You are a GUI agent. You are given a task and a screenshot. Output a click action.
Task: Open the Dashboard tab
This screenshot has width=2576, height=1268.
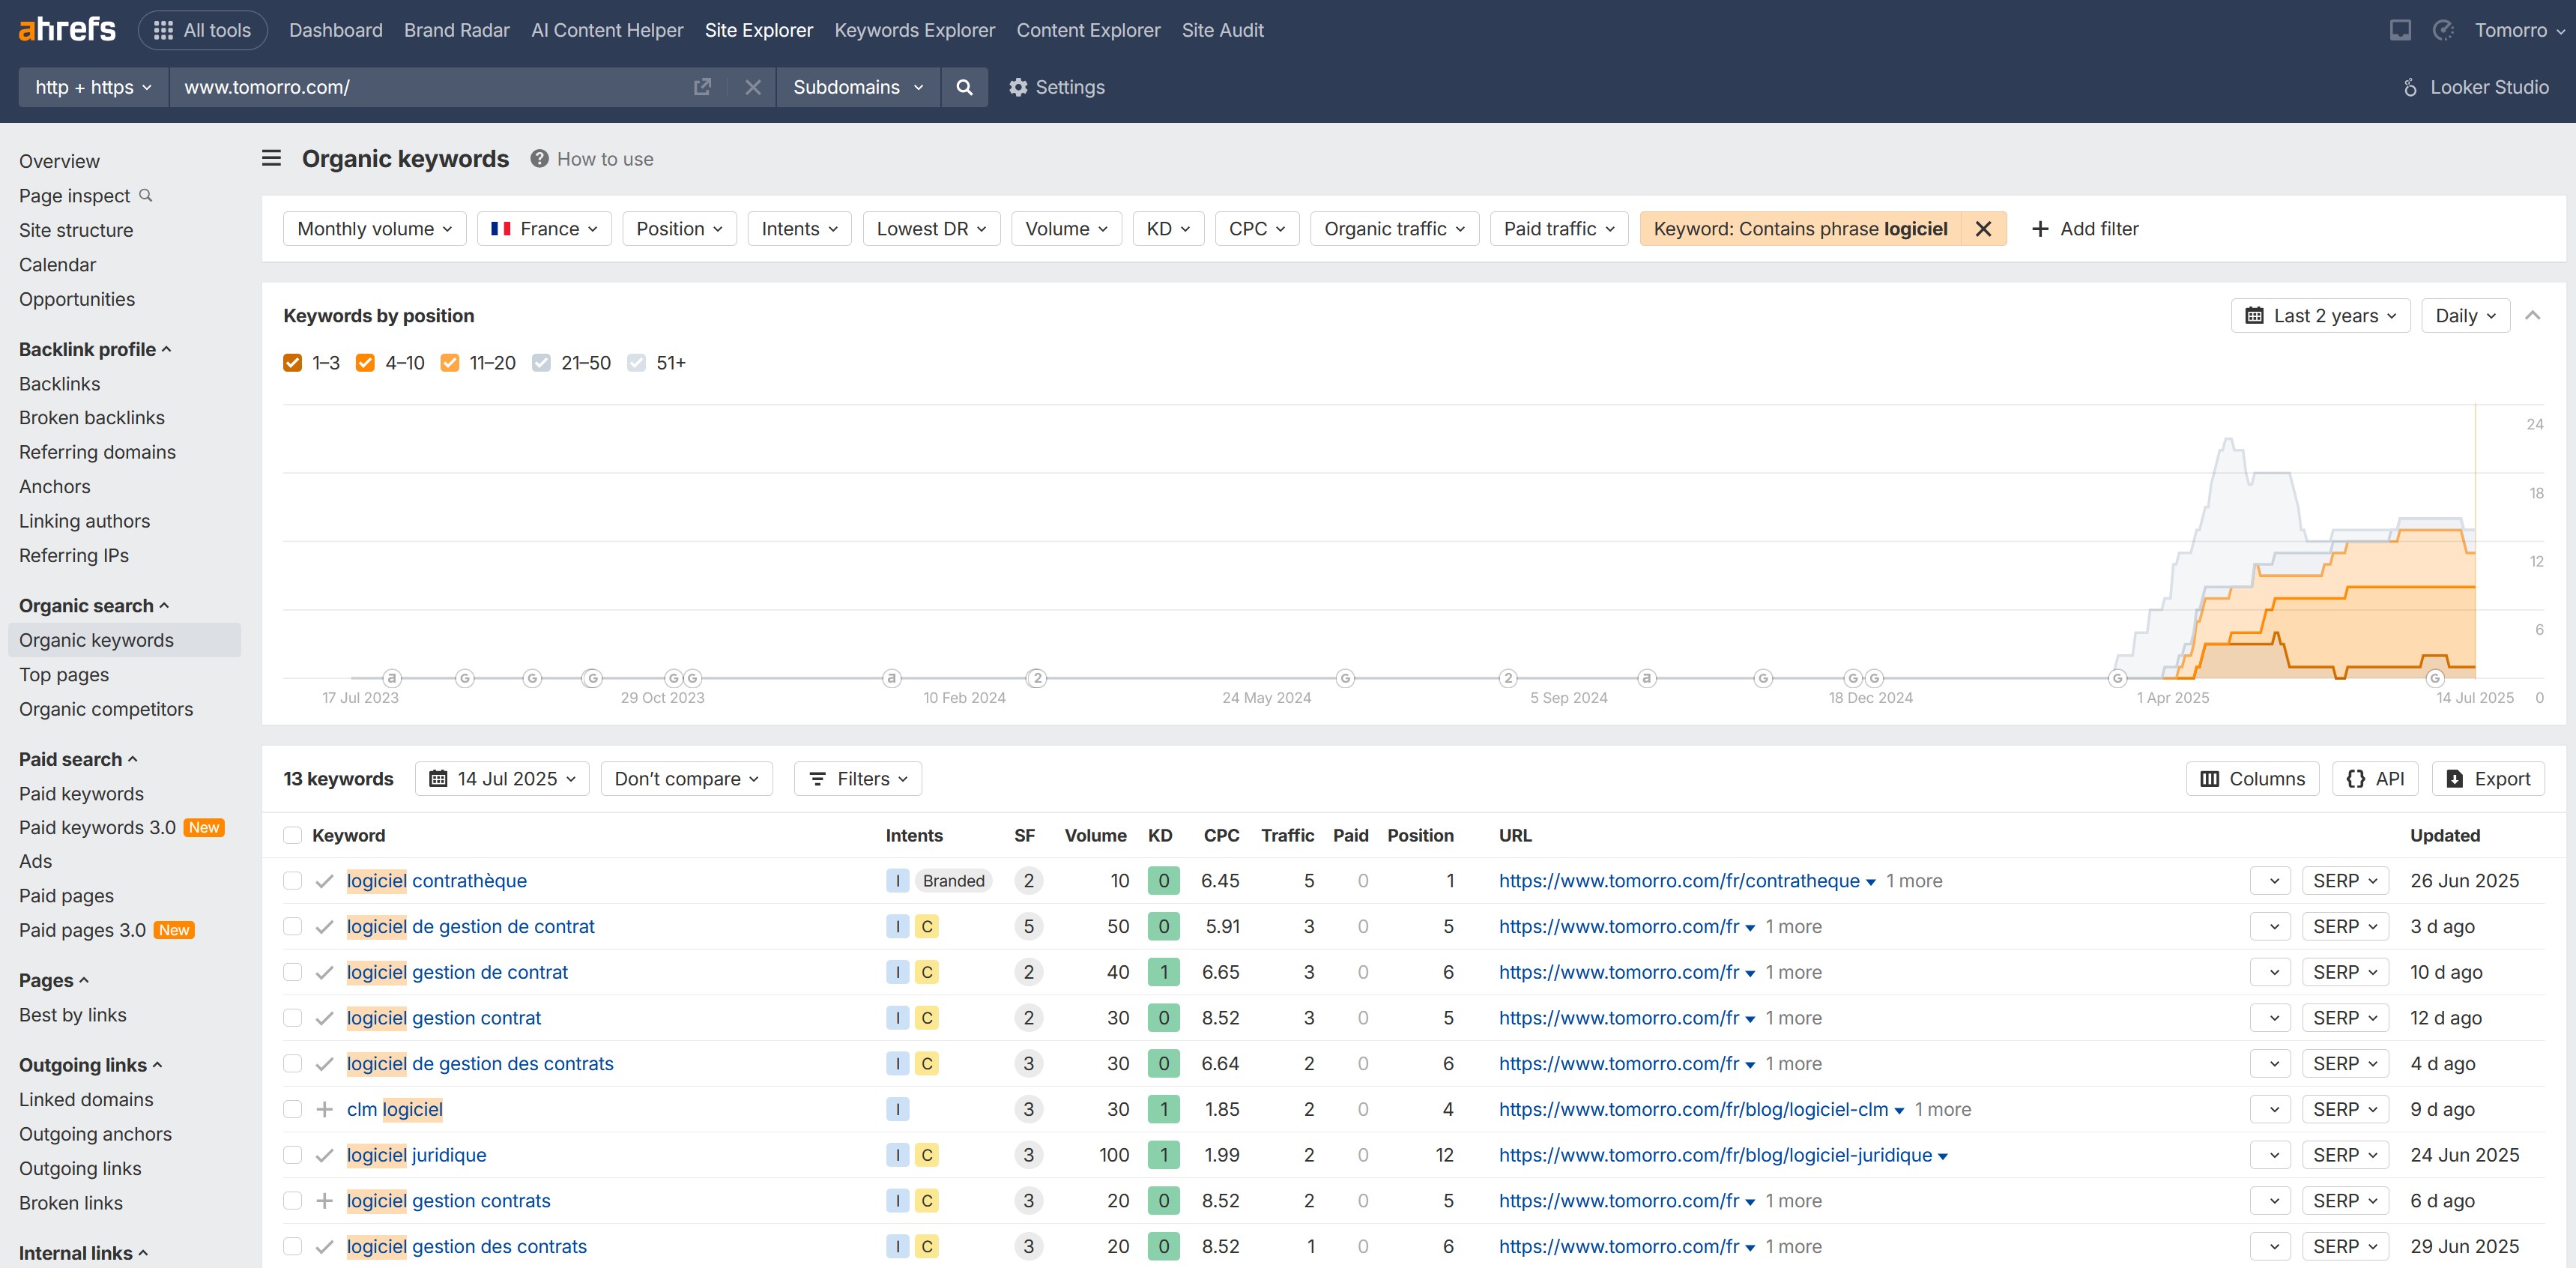click(x=336, y=30)
